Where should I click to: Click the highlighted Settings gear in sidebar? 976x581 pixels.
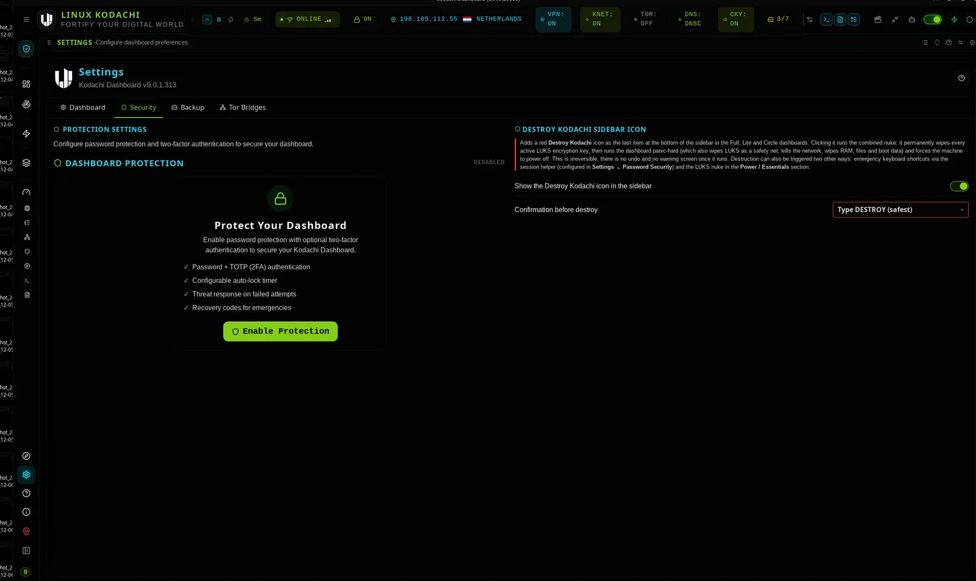(26, 474)
